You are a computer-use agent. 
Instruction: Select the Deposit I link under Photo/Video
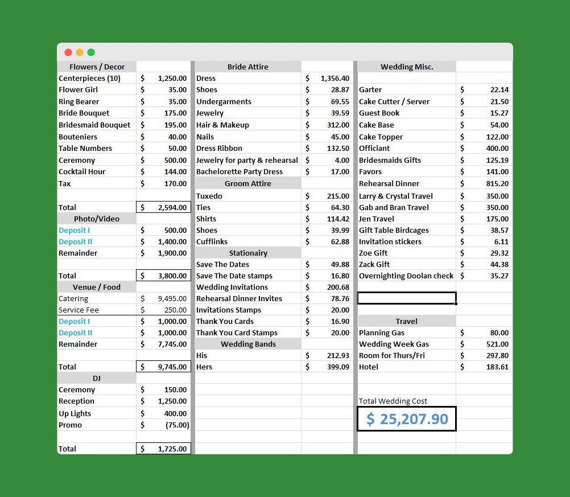(x=74, y=230)
